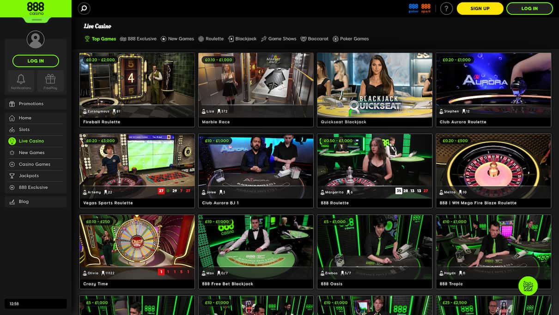Open the Fireball Roulette game thumbnail
Screen dimensions: 559x315
(x=137, y=90)
